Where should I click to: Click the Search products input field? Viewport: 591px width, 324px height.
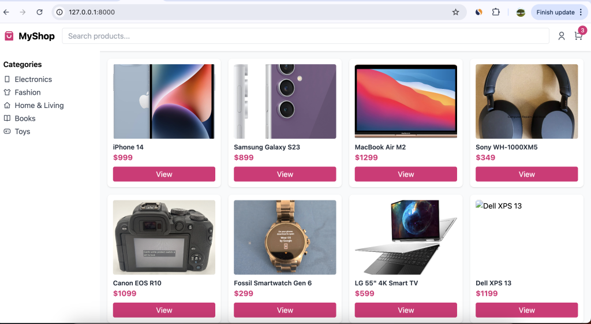point(305,36)
